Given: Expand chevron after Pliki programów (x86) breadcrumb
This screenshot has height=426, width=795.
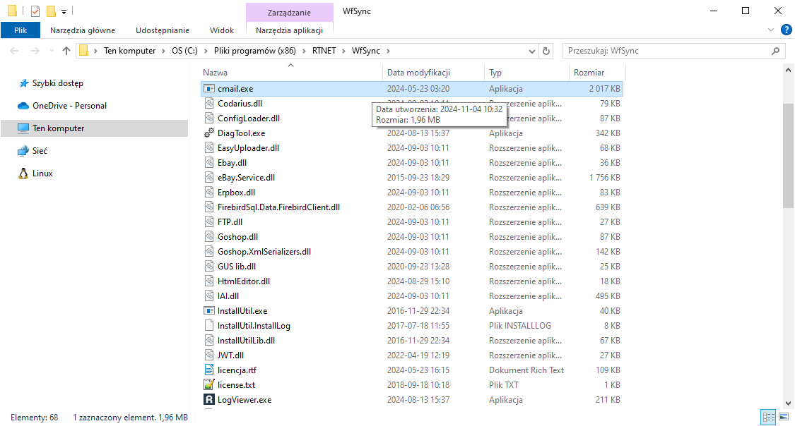Looking at the screenshot, I should (304, 51).
